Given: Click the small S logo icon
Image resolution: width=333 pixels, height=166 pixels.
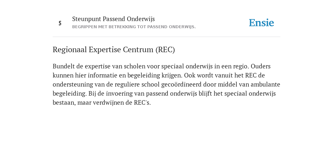Looking at the screenshot, I should point(60,23).
